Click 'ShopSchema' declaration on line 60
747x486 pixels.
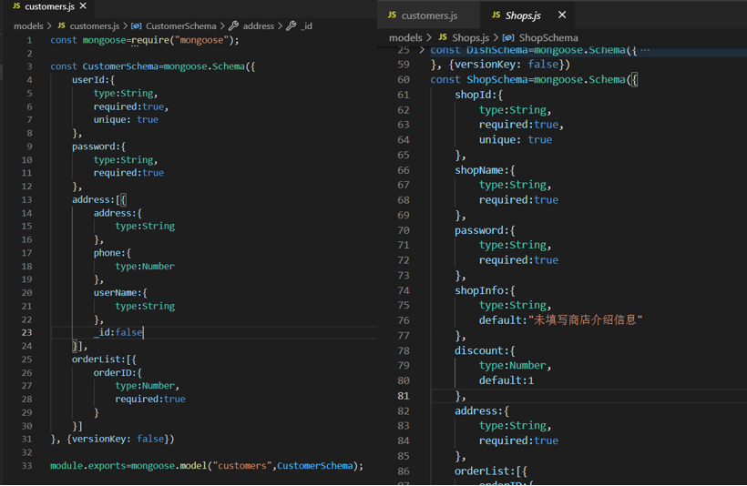pyautogui.click(x=497, y=80)
